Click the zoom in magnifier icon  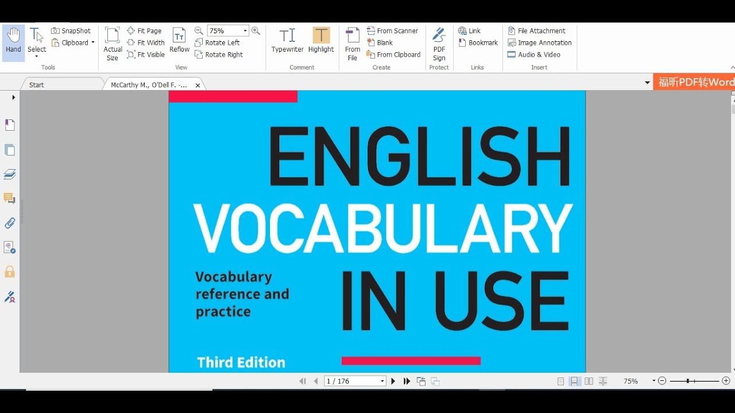[x=256, y=31]
